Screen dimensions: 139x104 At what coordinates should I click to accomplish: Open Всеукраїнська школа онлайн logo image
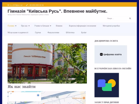coord(107,85)
